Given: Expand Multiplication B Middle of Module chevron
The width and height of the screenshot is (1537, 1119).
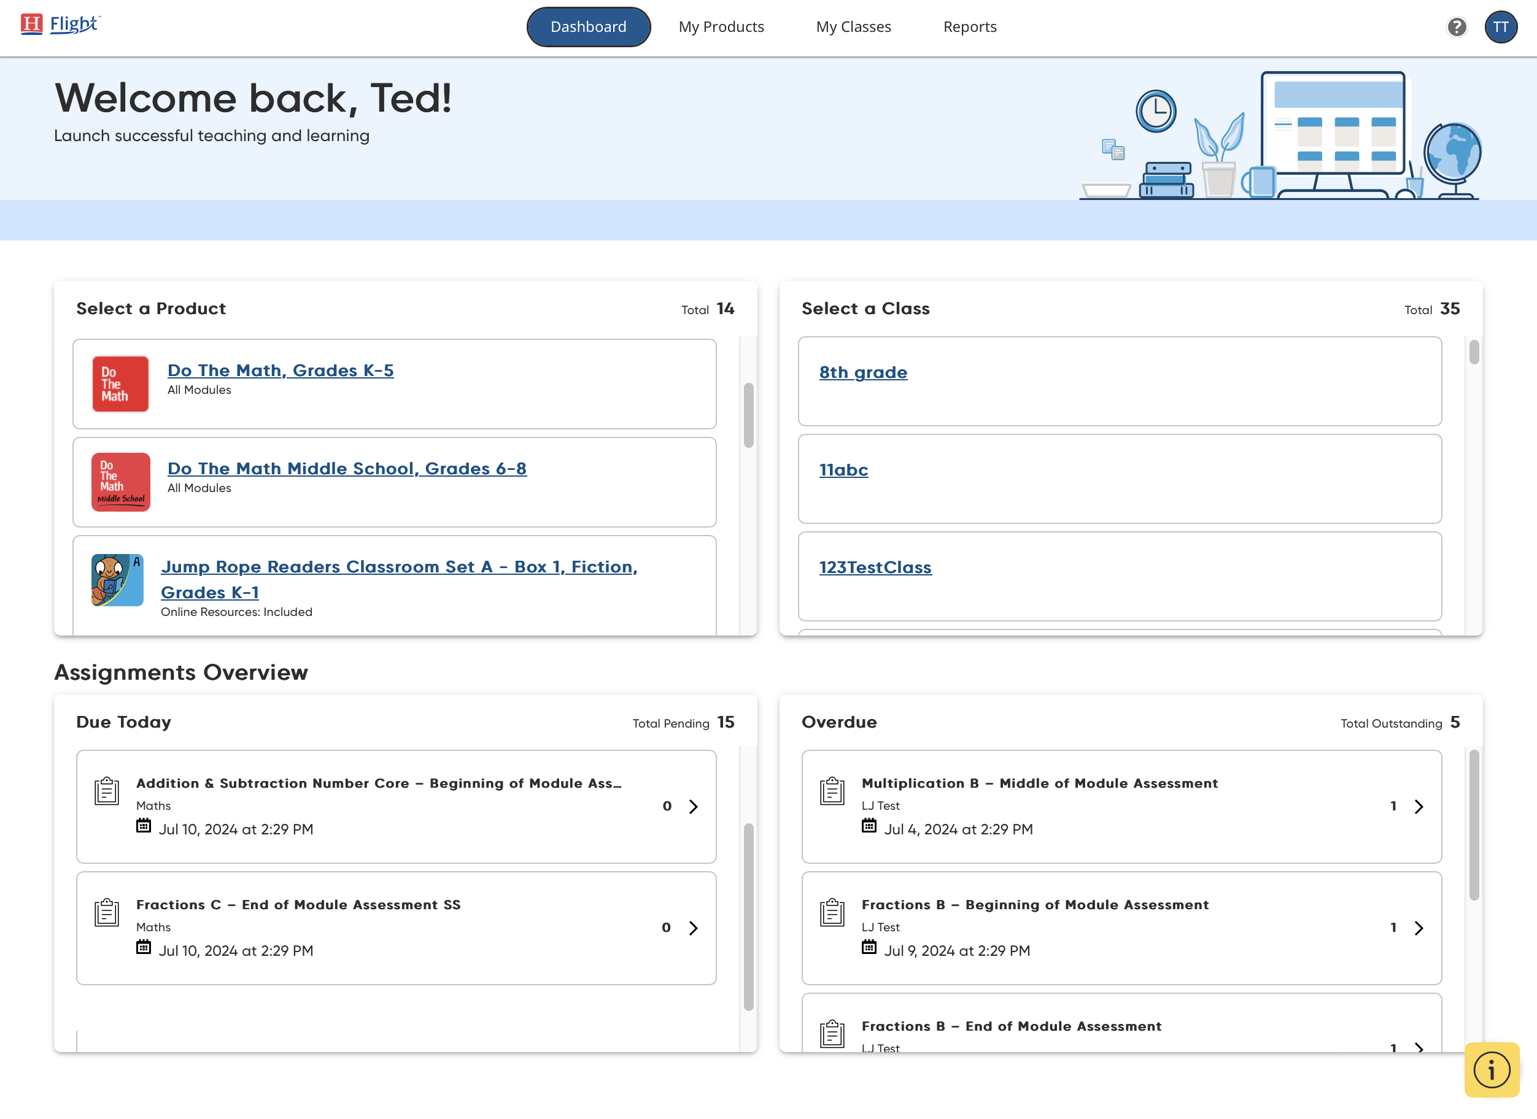Looking at the screenshot, I should pos(1419,806).
